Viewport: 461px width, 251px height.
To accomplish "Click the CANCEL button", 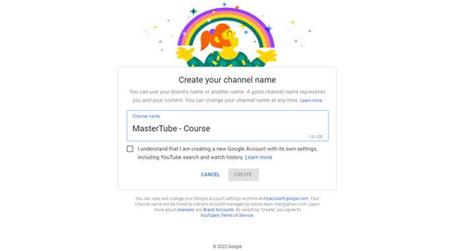I will click(x=210, y=175).
